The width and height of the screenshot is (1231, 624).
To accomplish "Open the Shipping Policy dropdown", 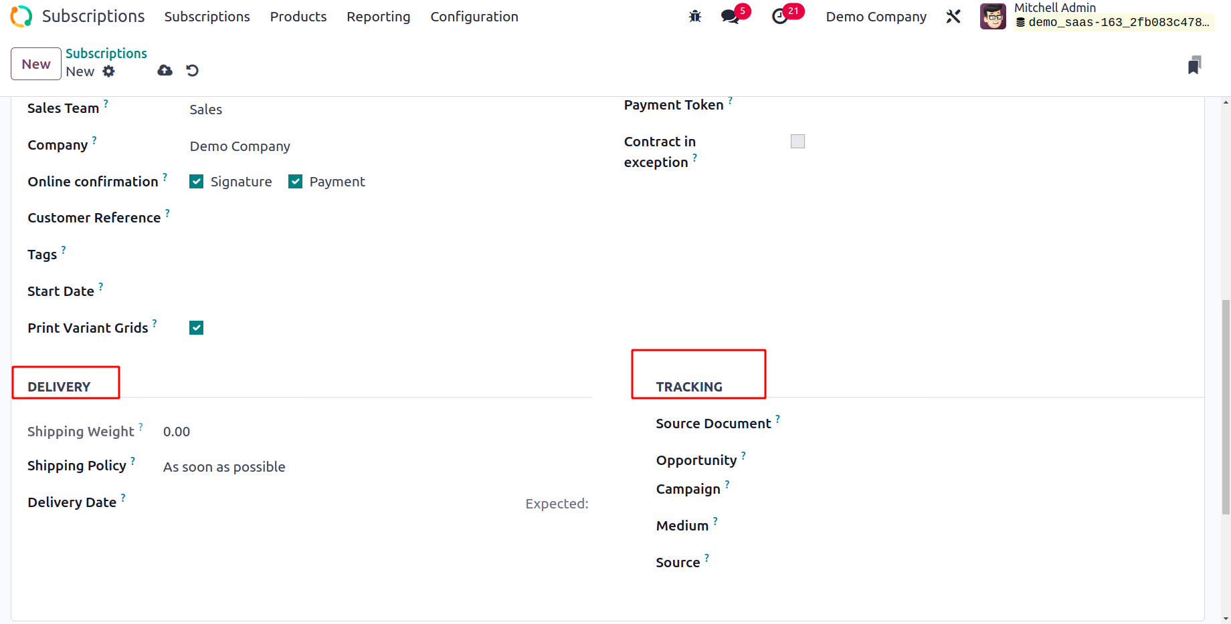I will click(375, 467).
